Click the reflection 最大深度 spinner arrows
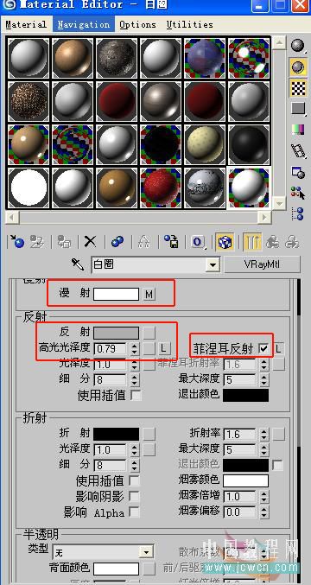 coord(264,380)
